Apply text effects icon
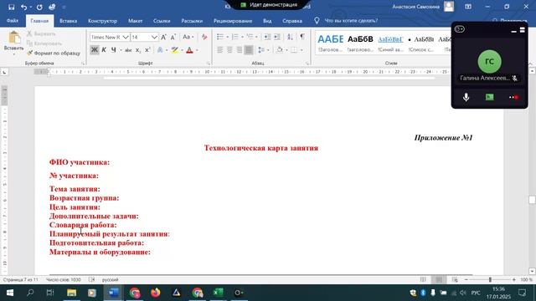536x301 pixels. click(160, 50)
